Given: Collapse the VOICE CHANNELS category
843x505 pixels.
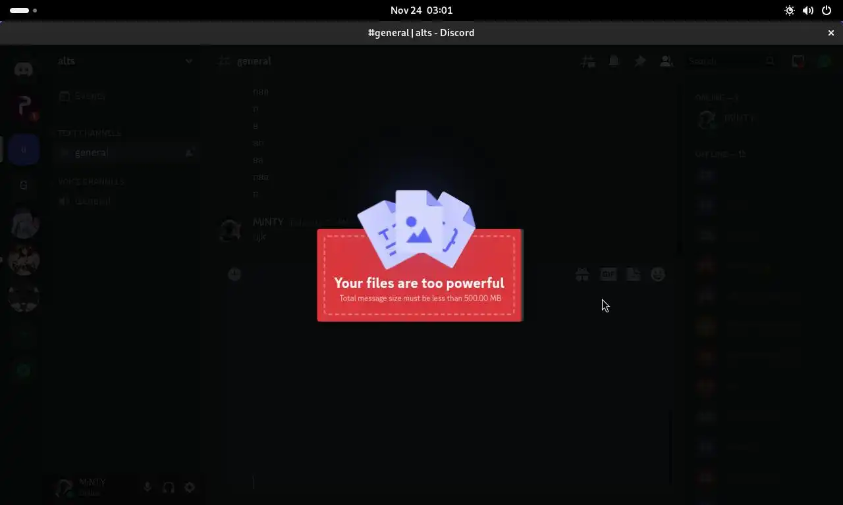Looking at the screenshot, I should pos(91,181).
